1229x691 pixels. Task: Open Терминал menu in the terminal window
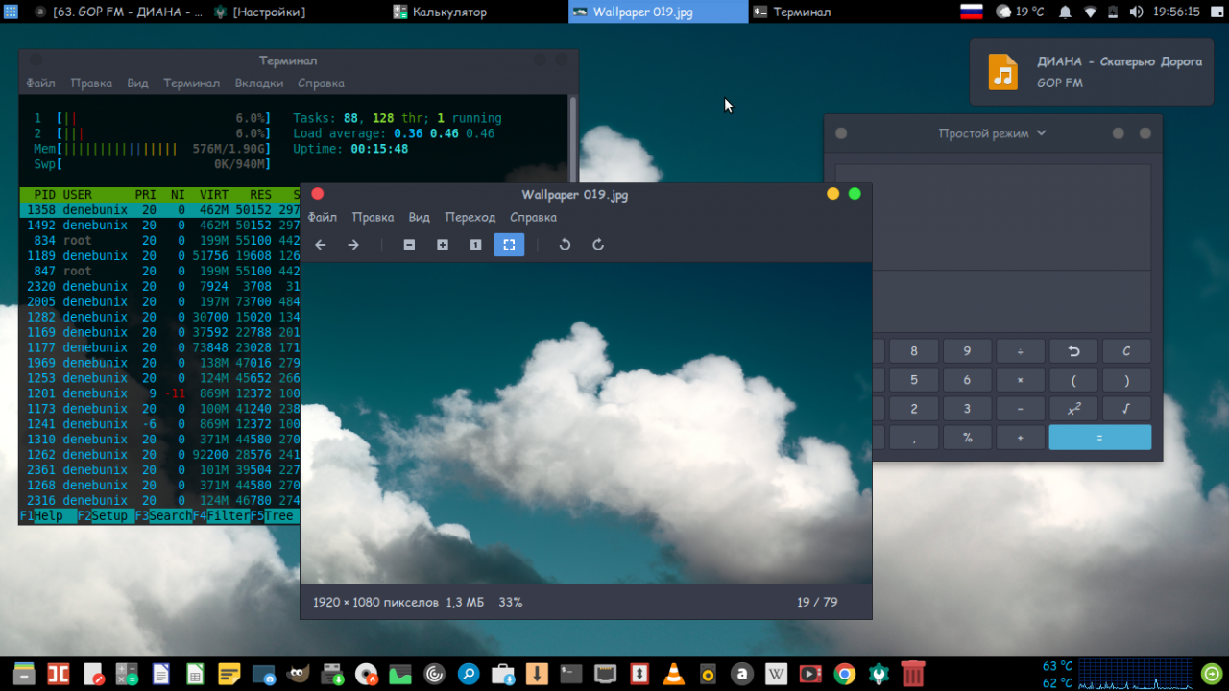(x=191, y=83)
